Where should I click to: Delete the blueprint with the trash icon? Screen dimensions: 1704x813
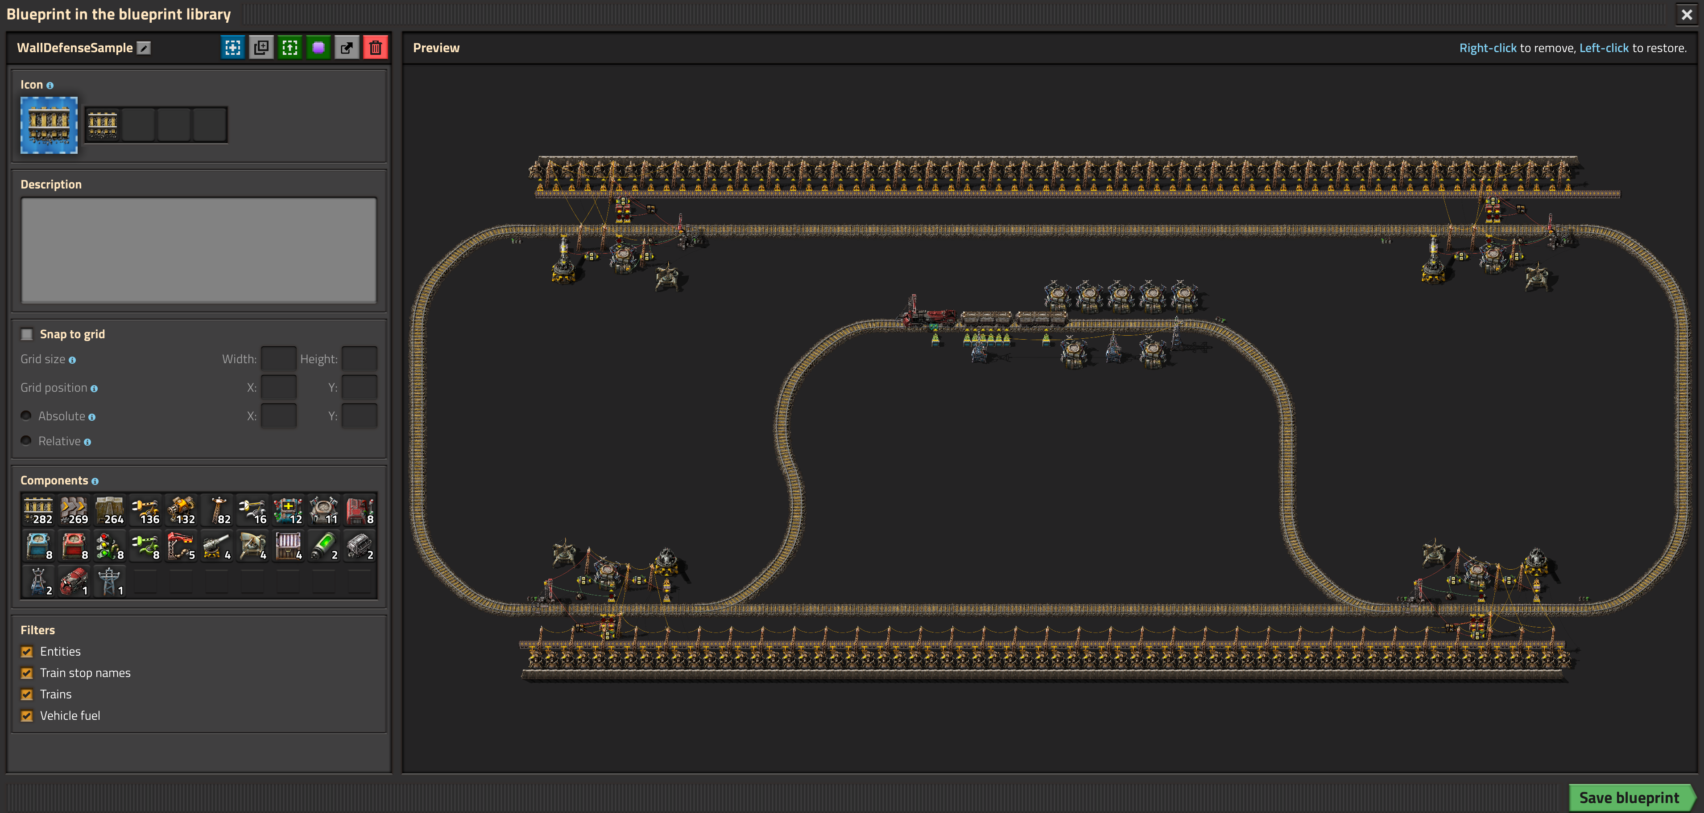coord(376,48)
